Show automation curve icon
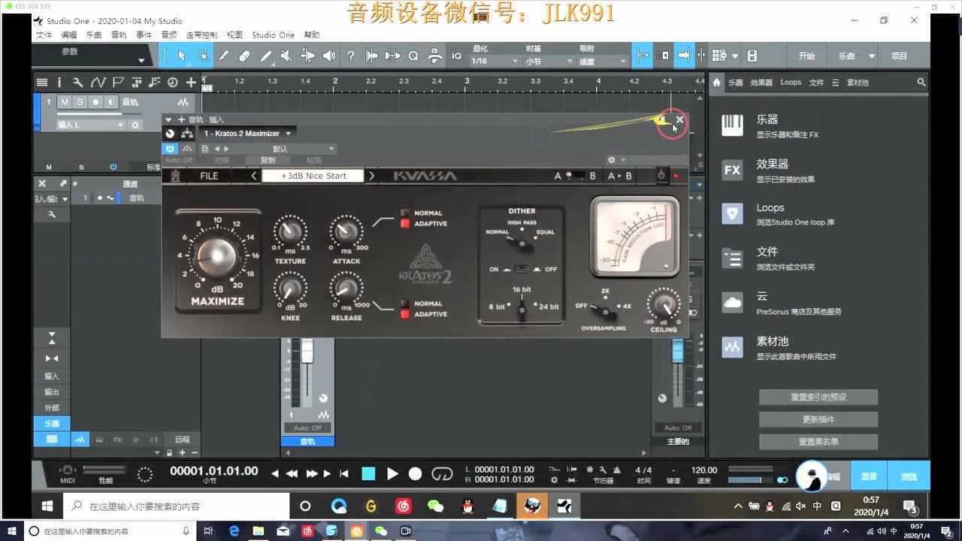 [98, 82]
